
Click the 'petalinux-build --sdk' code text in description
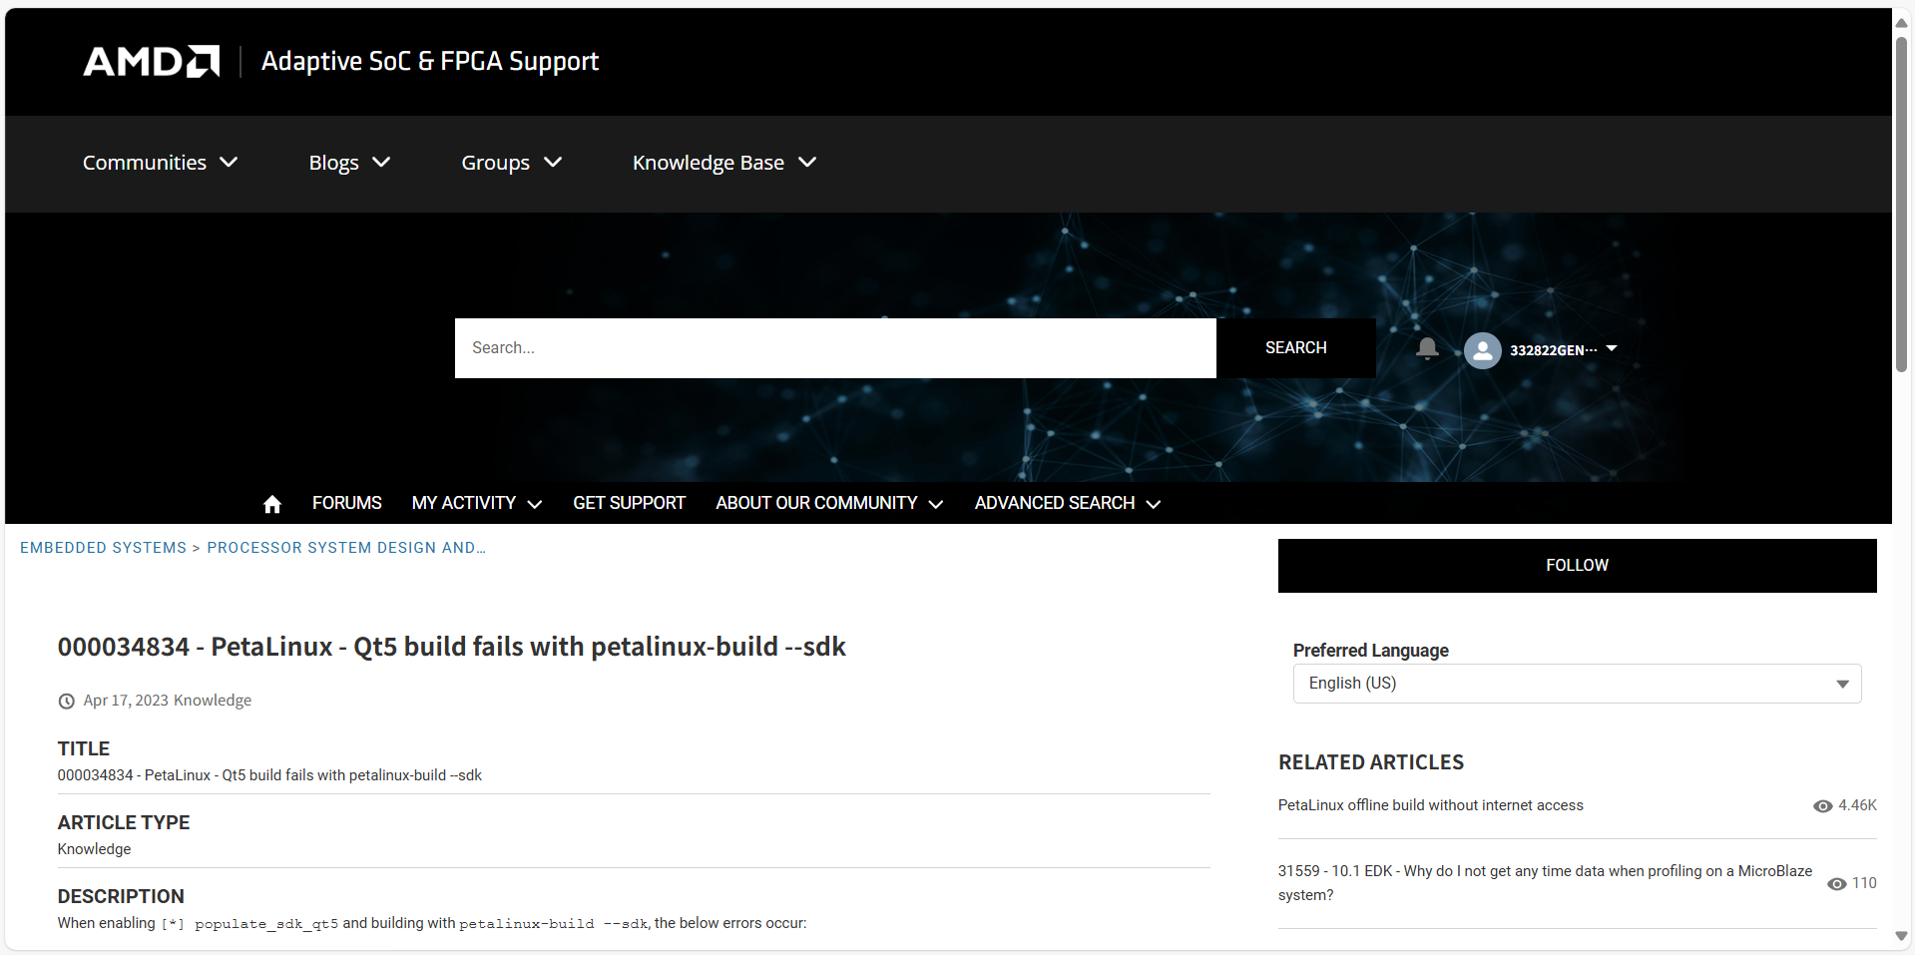[553, 924]
